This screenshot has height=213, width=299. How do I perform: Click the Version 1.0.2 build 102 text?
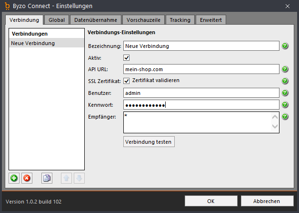(33, 202)
